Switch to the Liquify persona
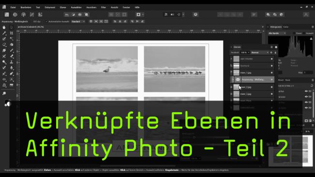This screenshot has height=177, width=315. pos(15,15)
